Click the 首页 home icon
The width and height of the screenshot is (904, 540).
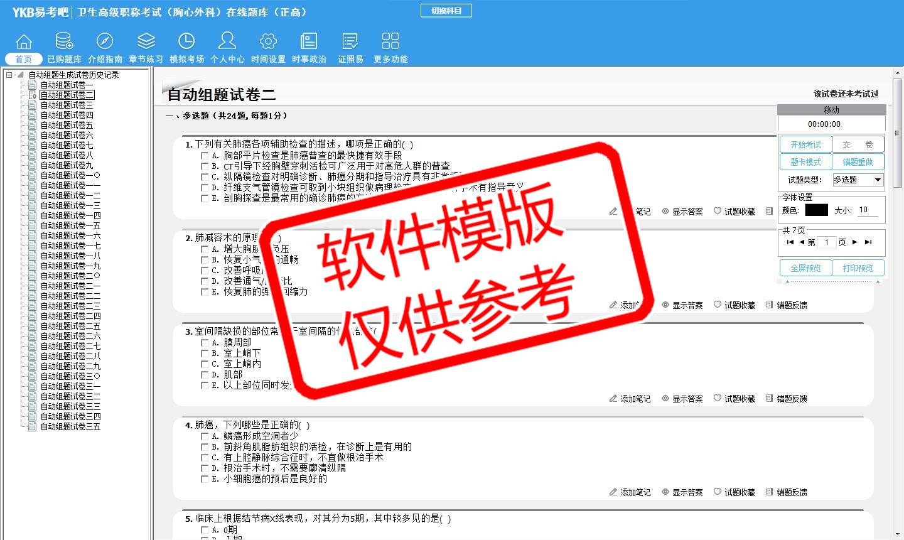[24, 42]
